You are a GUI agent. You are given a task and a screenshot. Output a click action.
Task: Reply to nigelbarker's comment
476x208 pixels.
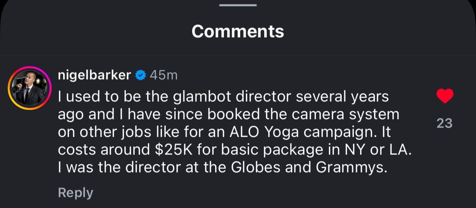75,193
